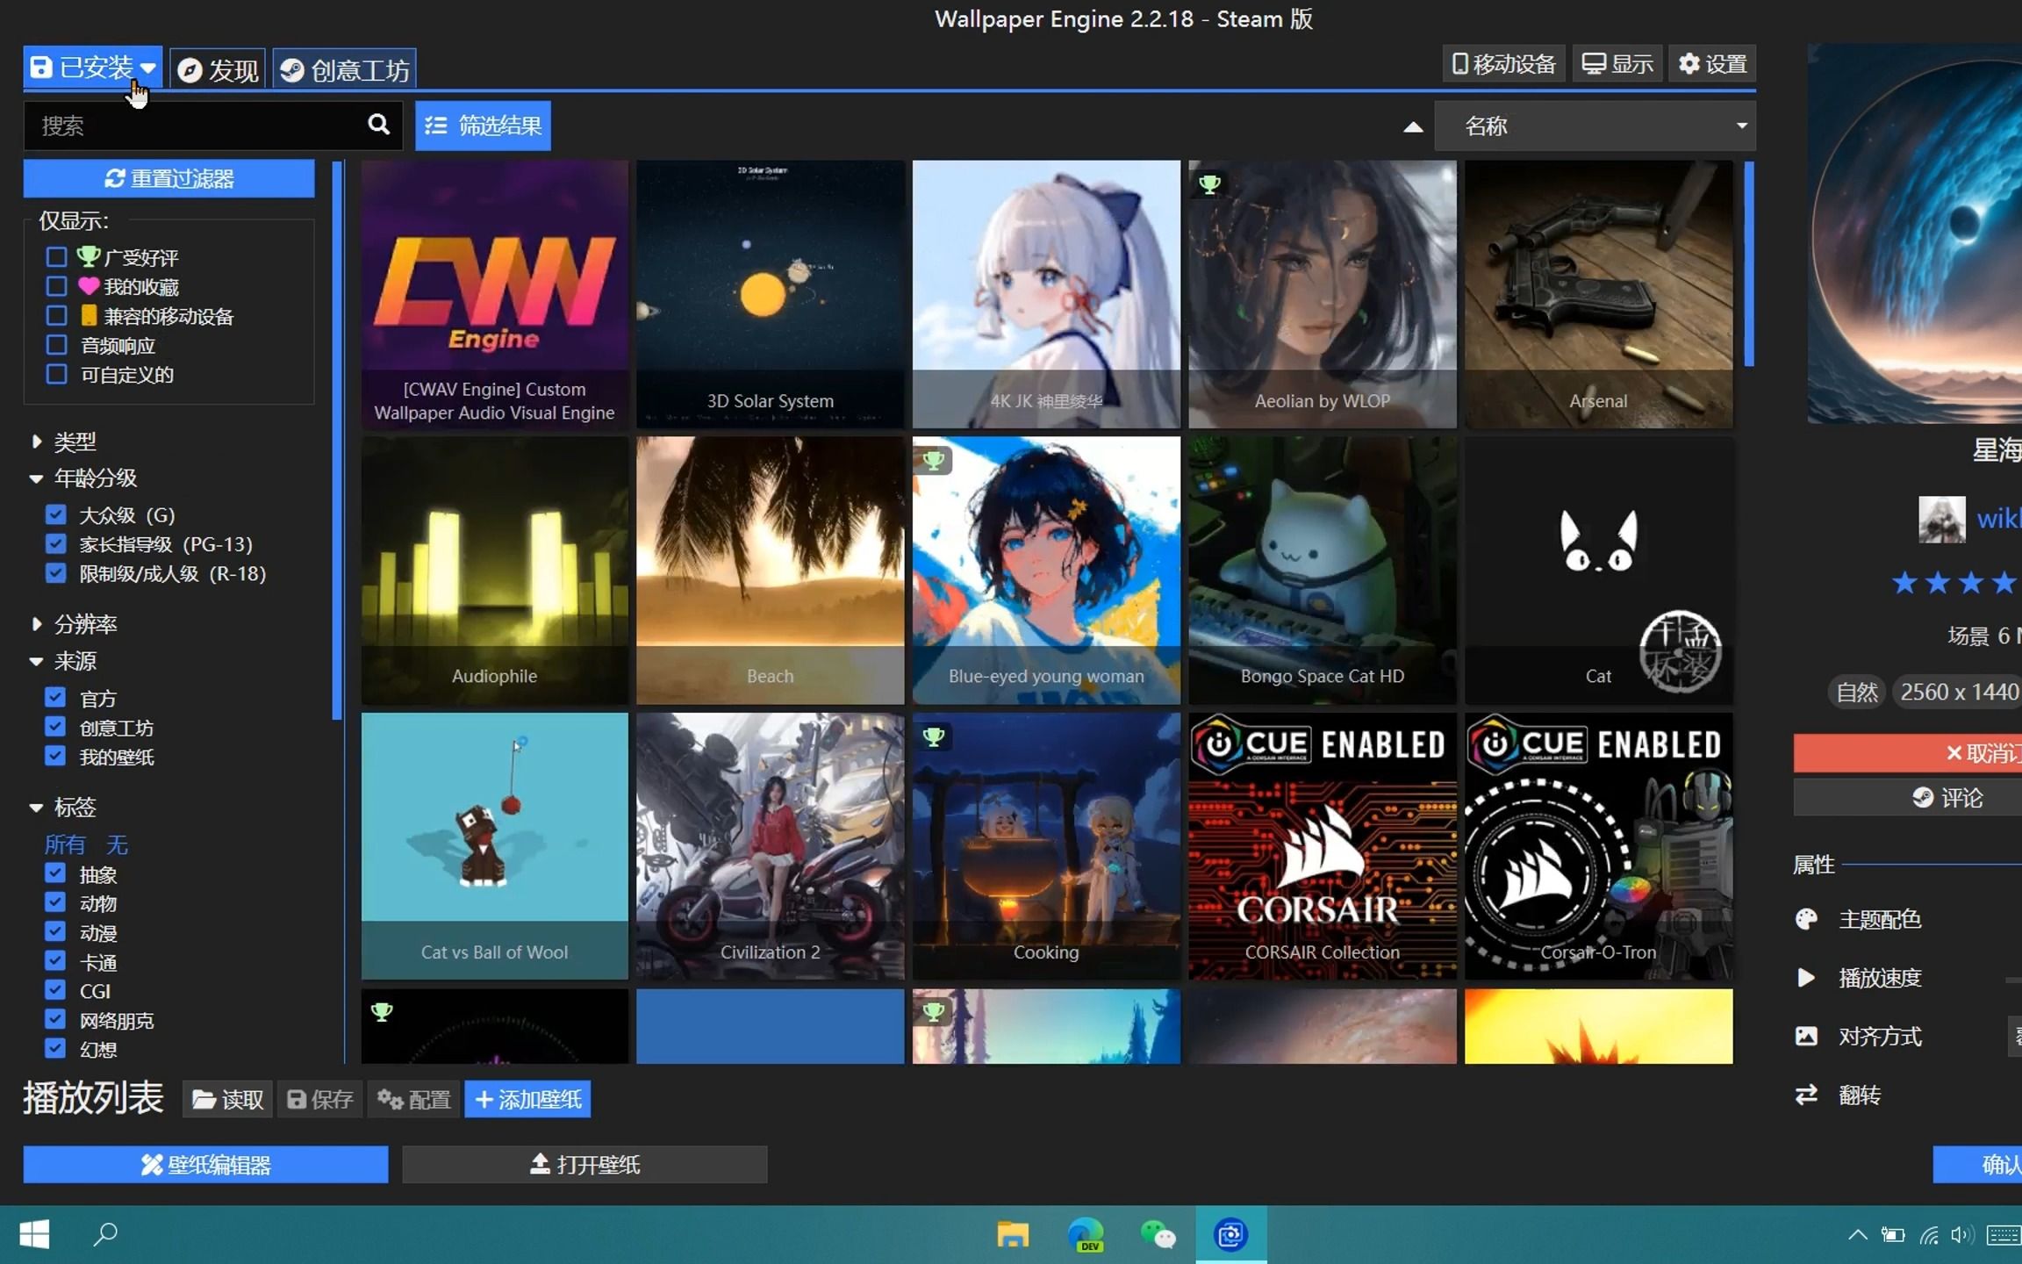Toggle 筛选结果 filter panel
This screenshot has width=2022, height=1264.
[483, 126]
